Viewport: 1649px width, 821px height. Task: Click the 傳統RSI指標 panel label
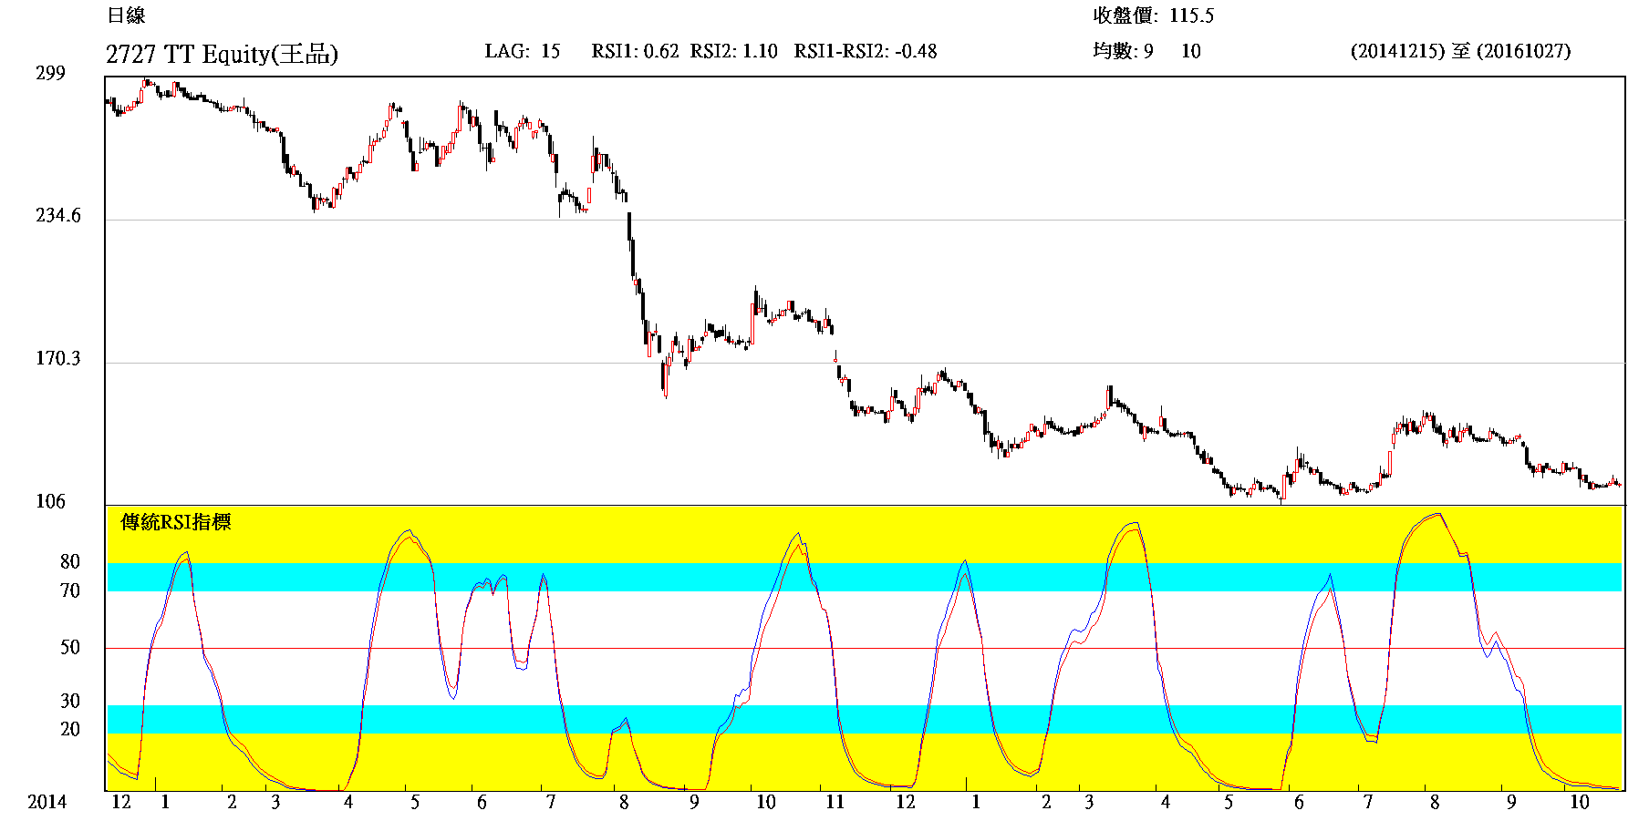point(176,522)
